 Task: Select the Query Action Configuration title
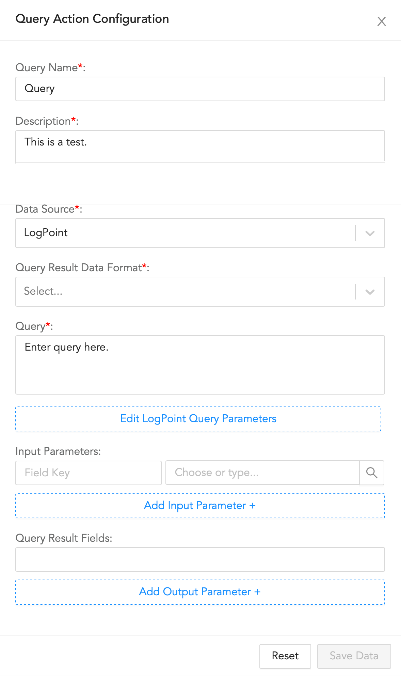[x=92, y=19]
